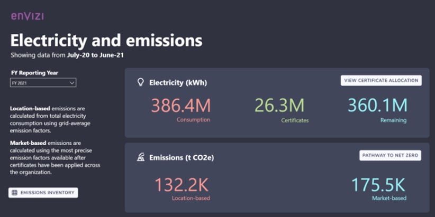Click the Electricity (kWh) card heading
Viewport: 435px width, 217px height.
[178, 82]
